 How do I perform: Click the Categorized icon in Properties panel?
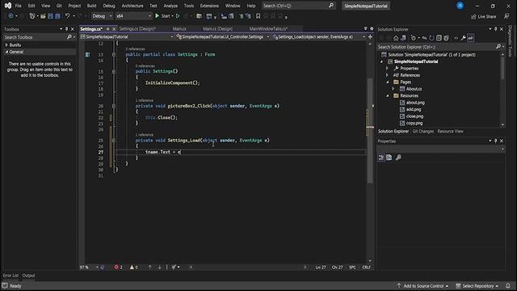[x=381, y=158]
